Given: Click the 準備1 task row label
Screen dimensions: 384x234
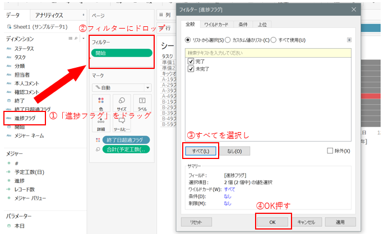Looking at the screenshot, I should pyautogui.click(x=169, y=62).
